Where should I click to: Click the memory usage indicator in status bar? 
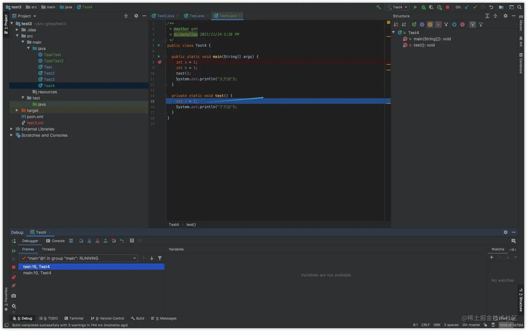coord(511,325)
